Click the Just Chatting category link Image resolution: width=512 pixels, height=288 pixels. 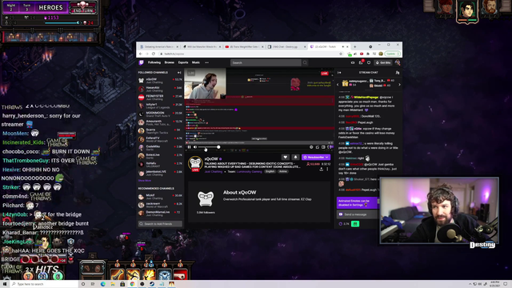(x=214, y=171)
